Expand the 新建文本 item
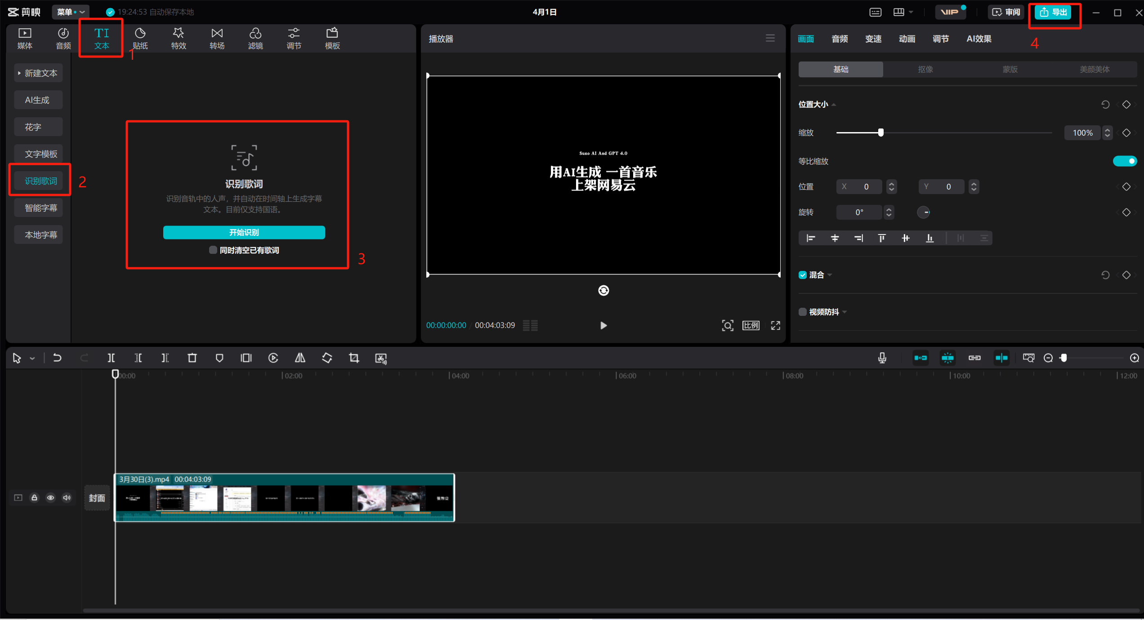Viewport: 1144px width, 620px height. 38,73
